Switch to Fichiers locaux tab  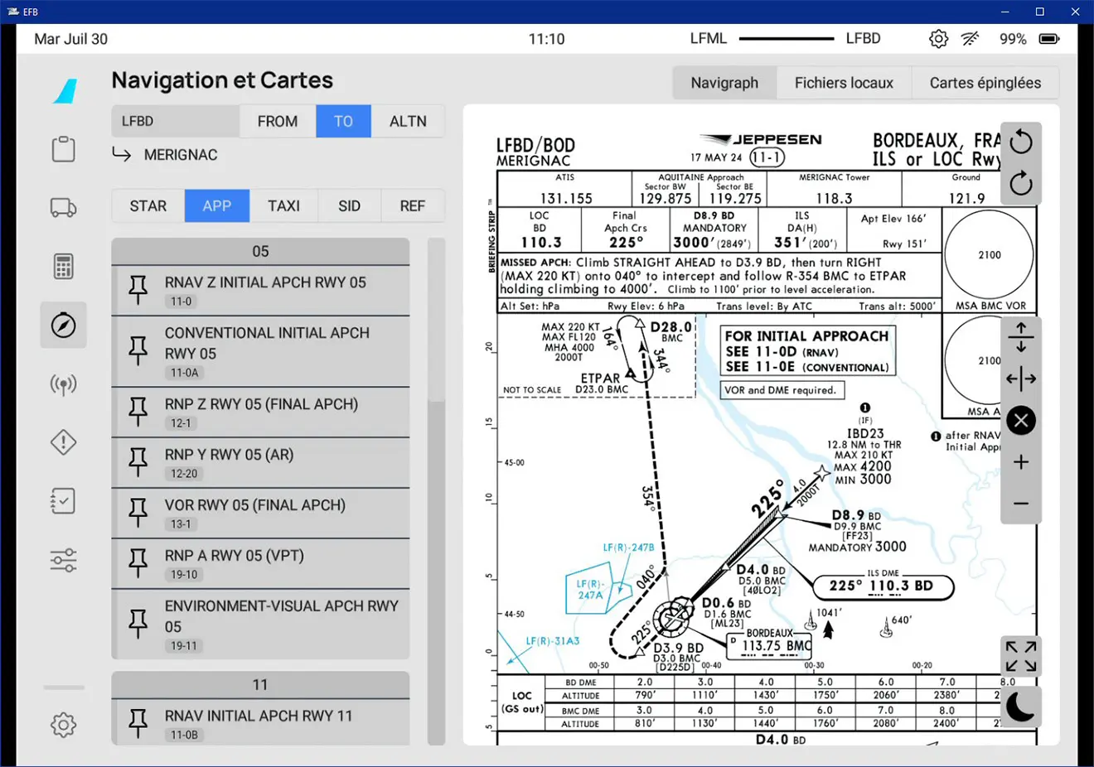(844, 83)
